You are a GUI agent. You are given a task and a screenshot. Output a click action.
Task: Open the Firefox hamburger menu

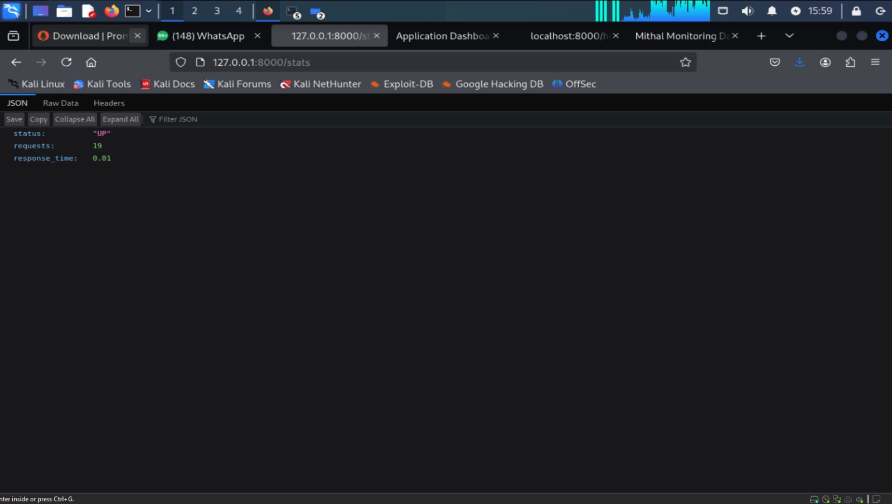pos(875,62)
